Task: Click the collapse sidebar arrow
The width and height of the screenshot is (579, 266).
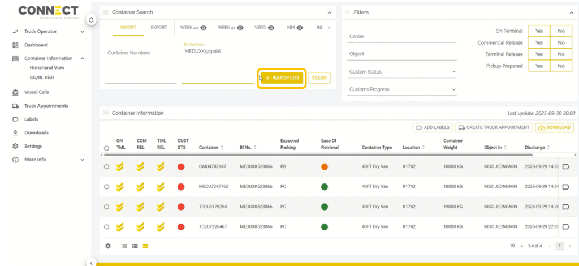Action: 92,262
